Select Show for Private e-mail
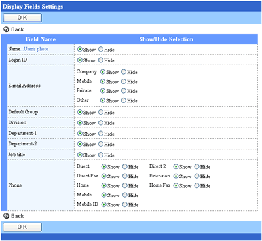Viewport: 262px width, 241px height. click(x=103, y=91)
